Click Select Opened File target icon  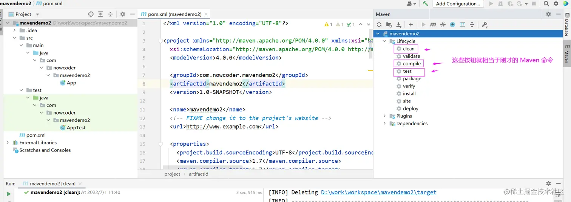coord(91,14)
